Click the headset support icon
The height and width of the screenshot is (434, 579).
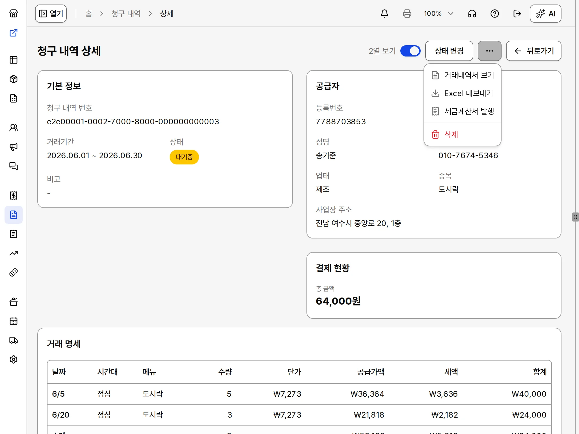(472, 14)
